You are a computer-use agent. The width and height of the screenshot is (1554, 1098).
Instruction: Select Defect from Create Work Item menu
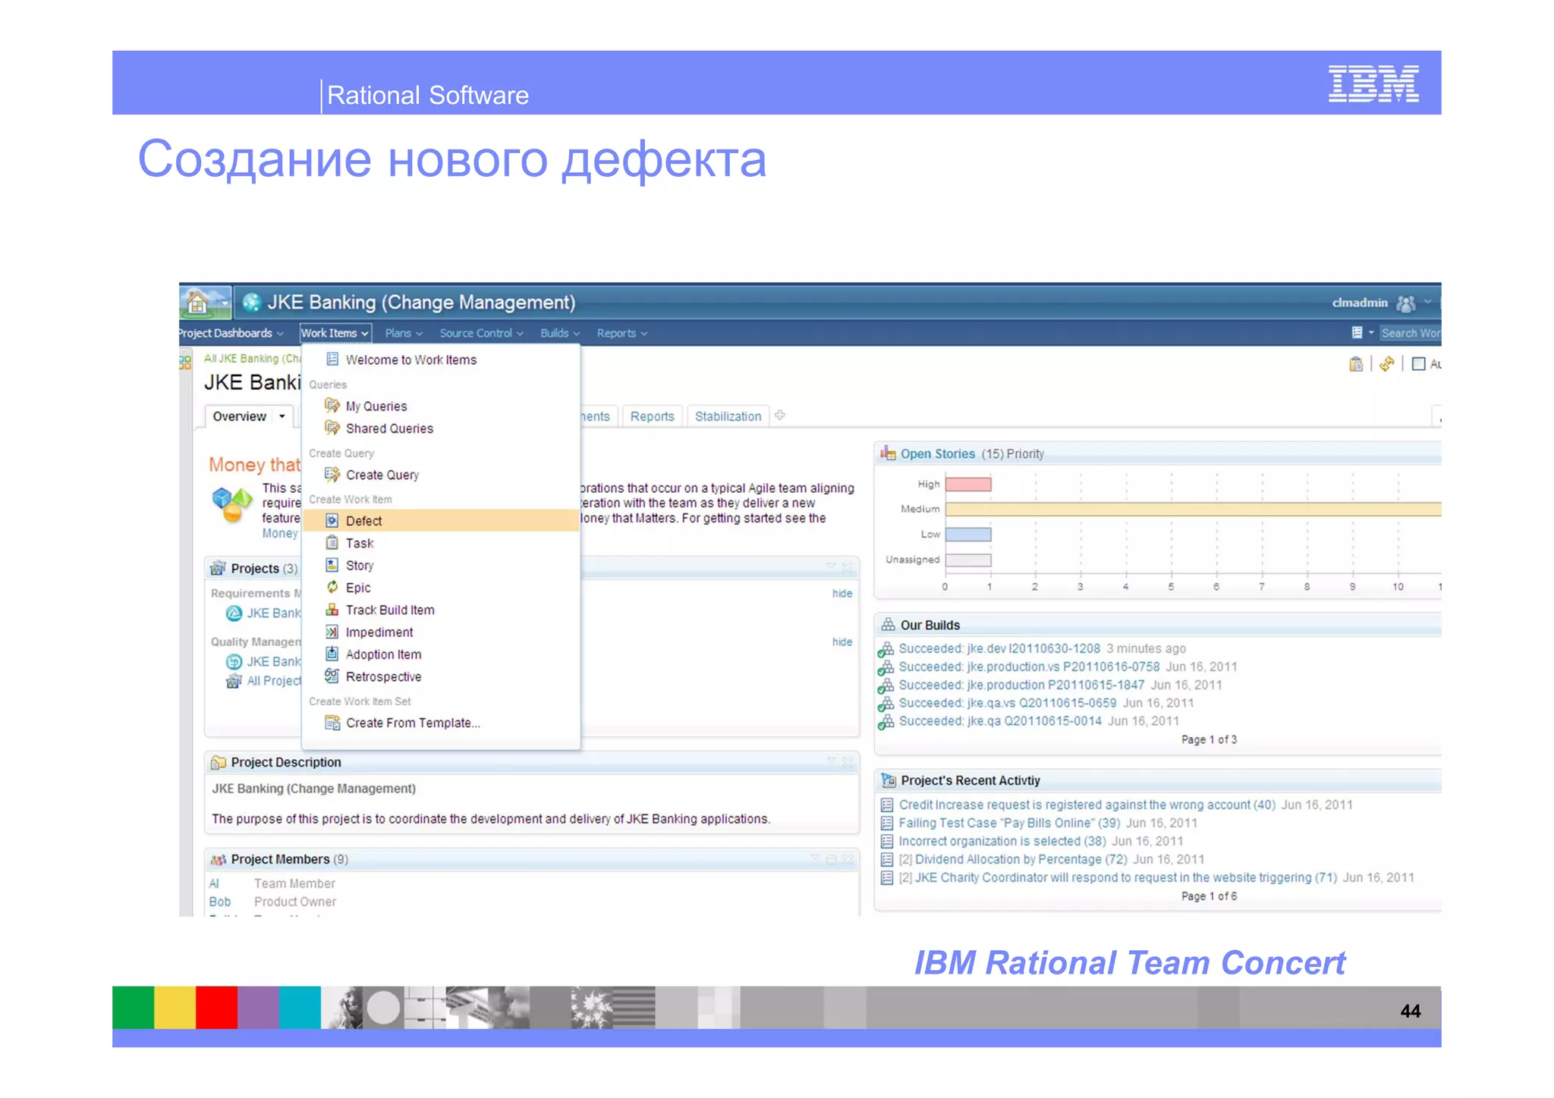pyautogui.click(x=441, y=521)
